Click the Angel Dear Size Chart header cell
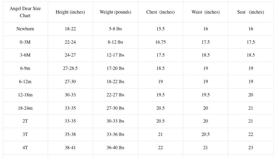This screenshot has height=158, width=278. (25, 12)
